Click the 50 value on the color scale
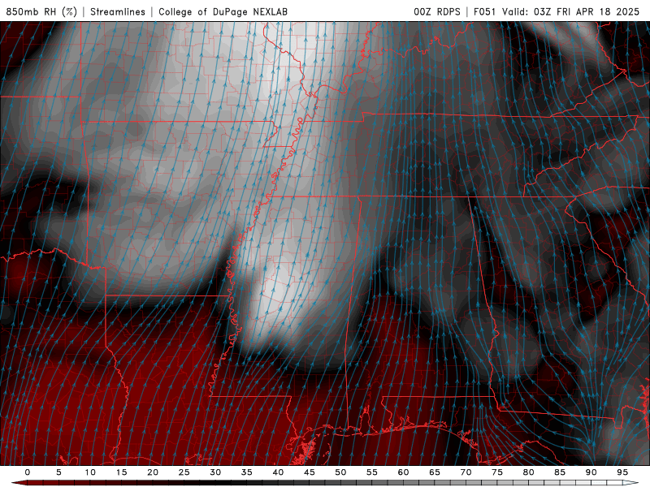Image resolution: width=650 pixels, height=487 pixels. 340,472
